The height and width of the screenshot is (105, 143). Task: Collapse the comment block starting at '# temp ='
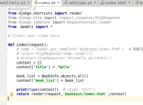(6, 49)
